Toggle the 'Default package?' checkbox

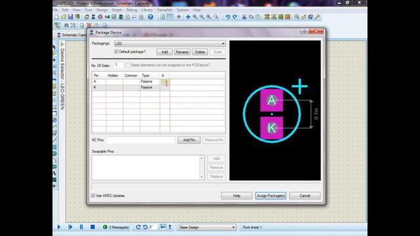(x=116, y=52)
